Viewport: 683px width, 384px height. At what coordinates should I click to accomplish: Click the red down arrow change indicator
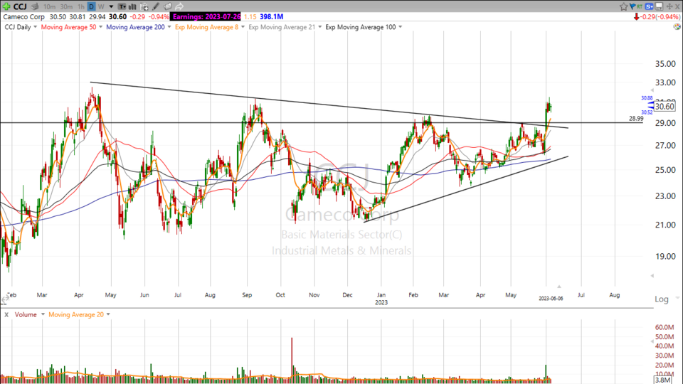coord(636,16)
